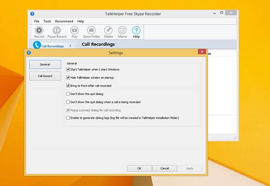Click the Memo toolbar icon
Viewport: 270px width, 186px height.
click(122, 30)
